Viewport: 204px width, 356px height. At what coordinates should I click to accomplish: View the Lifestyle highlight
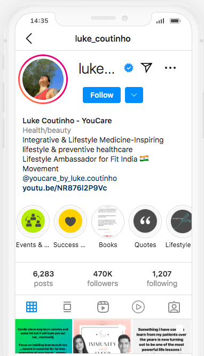pos(179,221)
